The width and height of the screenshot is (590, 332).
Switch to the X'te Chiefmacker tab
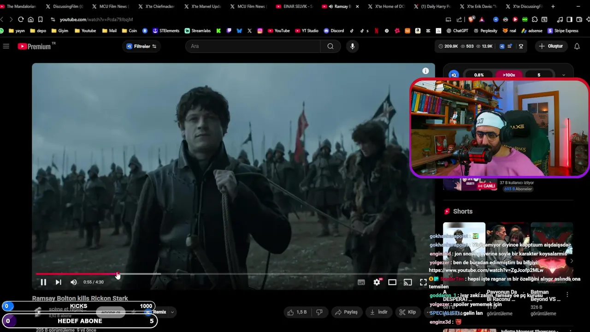(156, 6)
